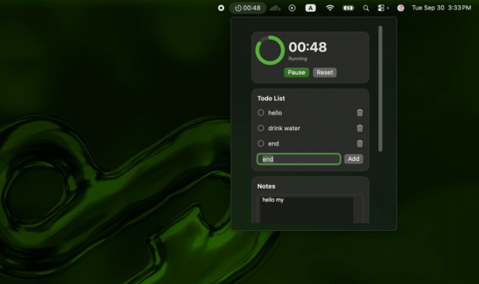Click the new todo input field containing end
479x284 pixels.
pos(299,159)
